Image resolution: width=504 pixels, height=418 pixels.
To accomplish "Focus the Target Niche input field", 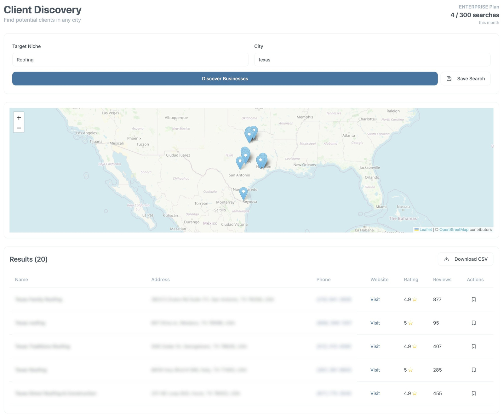I will pos(130,60).
